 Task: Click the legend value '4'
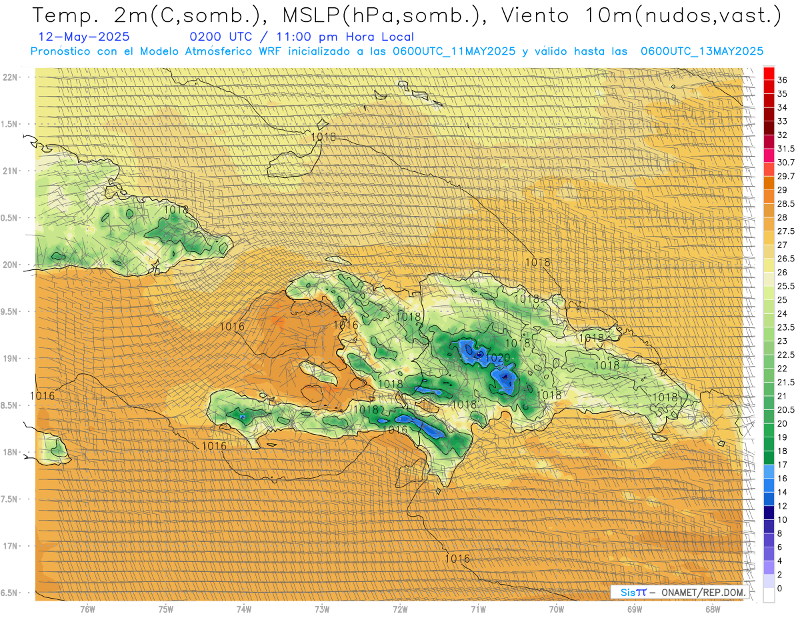coord(780,561)
